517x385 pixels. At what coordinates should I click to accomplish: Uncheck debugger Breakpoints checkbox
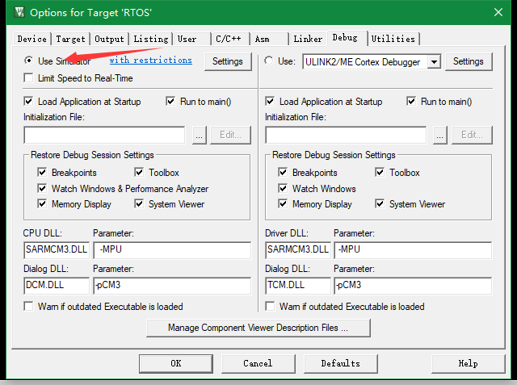pos(283,172)
